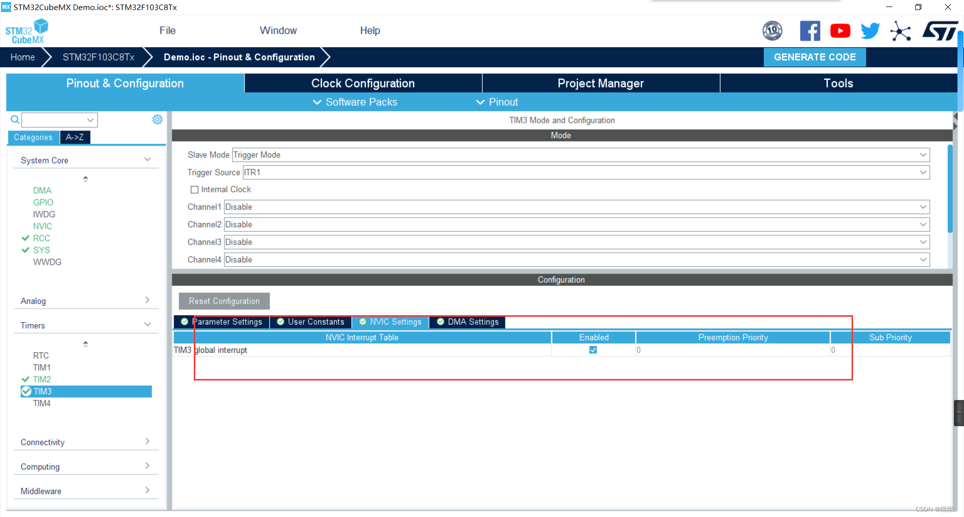Open the Channel3 dropdown
The image size is (964, 517).
click(576, 242)
